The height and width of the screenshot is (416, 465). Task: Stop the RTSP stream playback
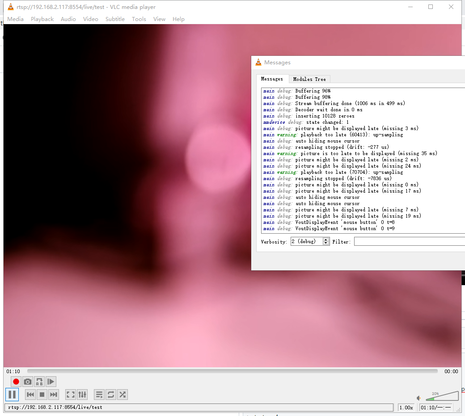[42, 394]
